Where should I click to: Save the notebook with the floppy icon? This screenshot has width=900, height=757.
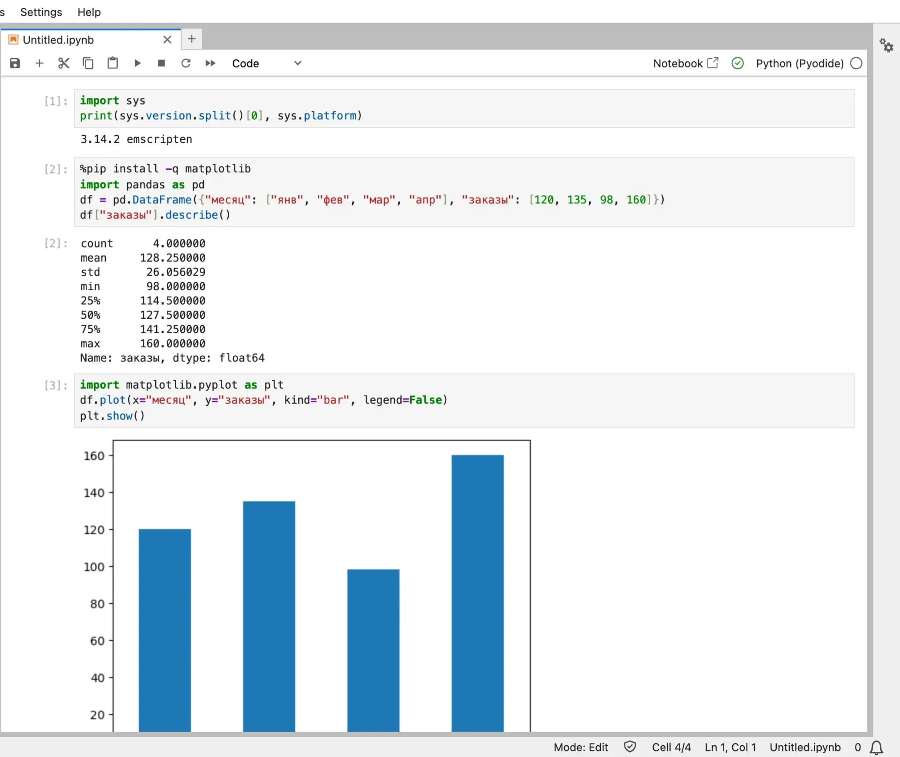pos(15,63)
